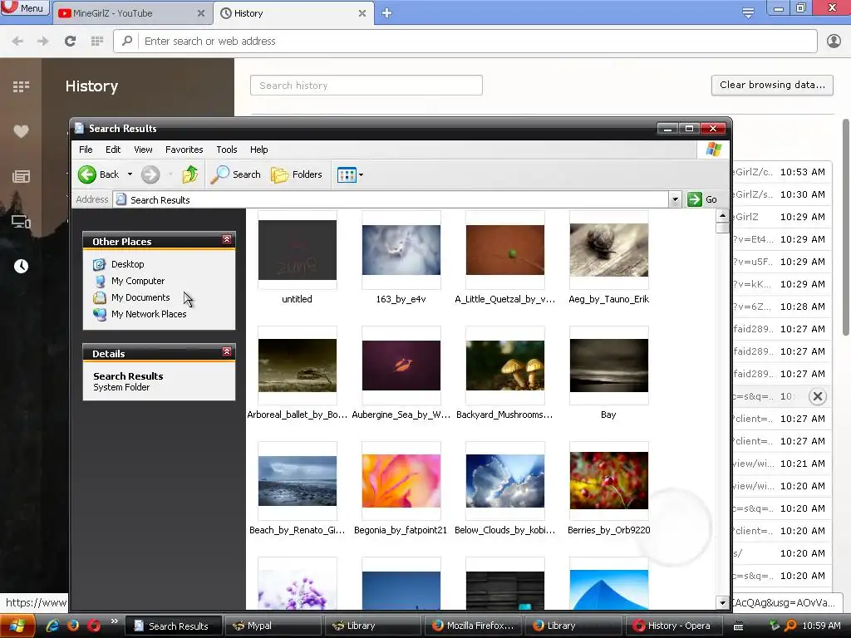Image resolution: width=851 pixels, height=638 pixels.
Task: Click the Opera History clock sidebar icon
Action: click(21, 267)
